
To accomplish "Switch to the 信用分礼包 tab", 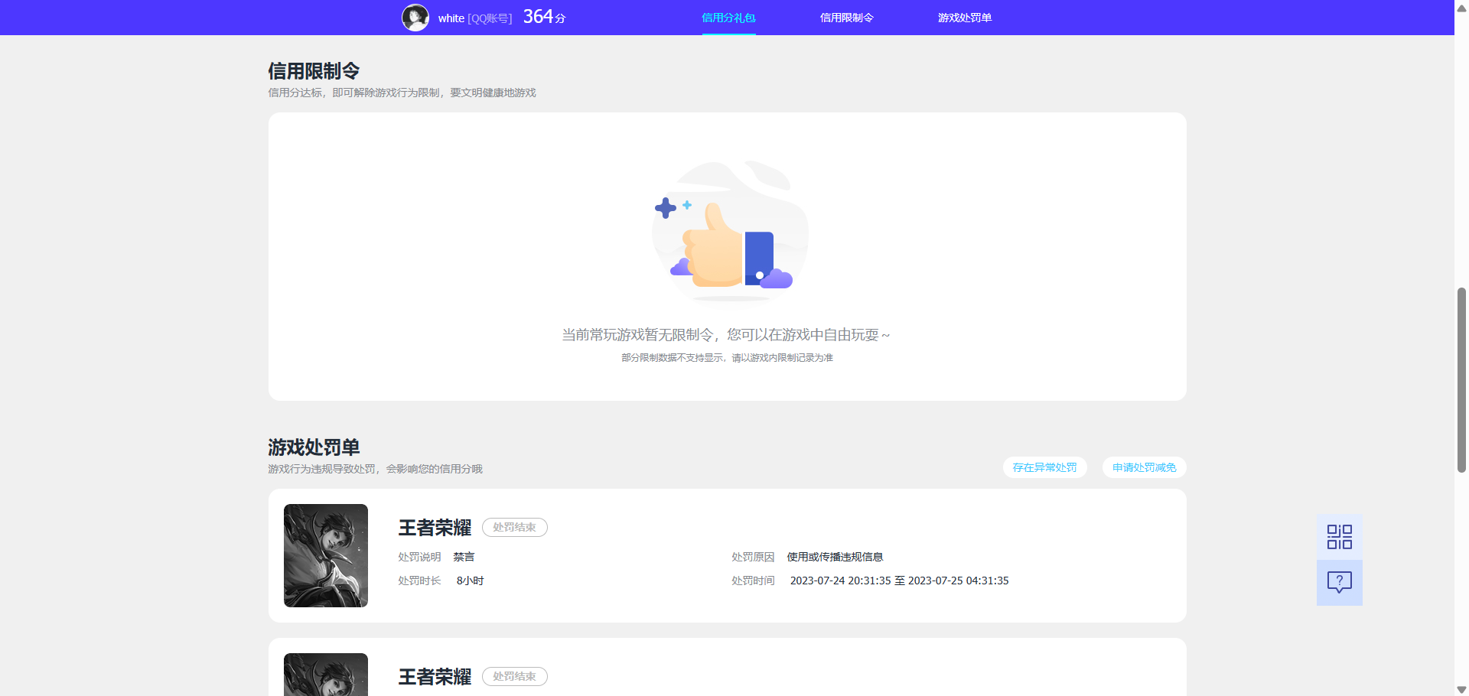I will pos(728,18).
